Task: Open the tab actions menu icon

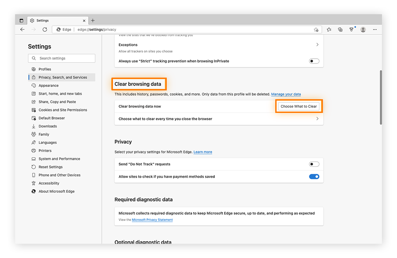Action: tap(21, 20)
